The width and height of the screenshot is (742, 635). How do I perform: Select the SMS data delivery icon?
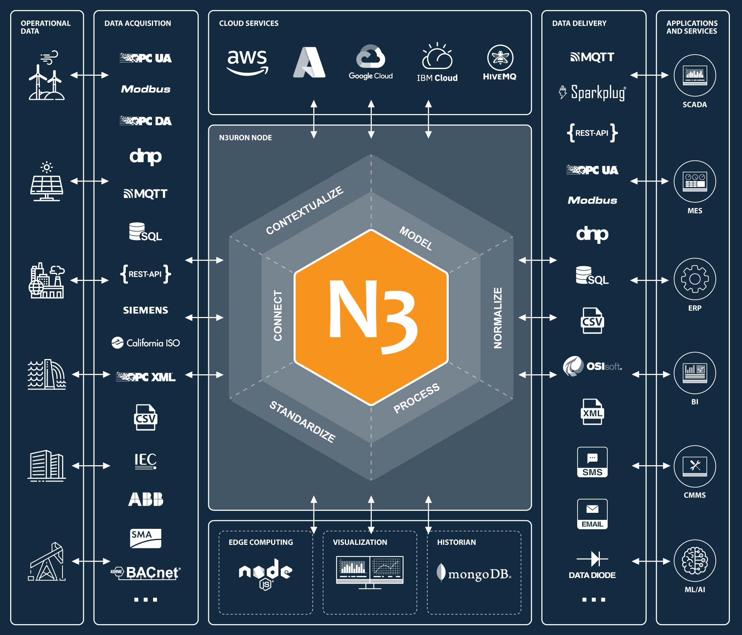592,462
